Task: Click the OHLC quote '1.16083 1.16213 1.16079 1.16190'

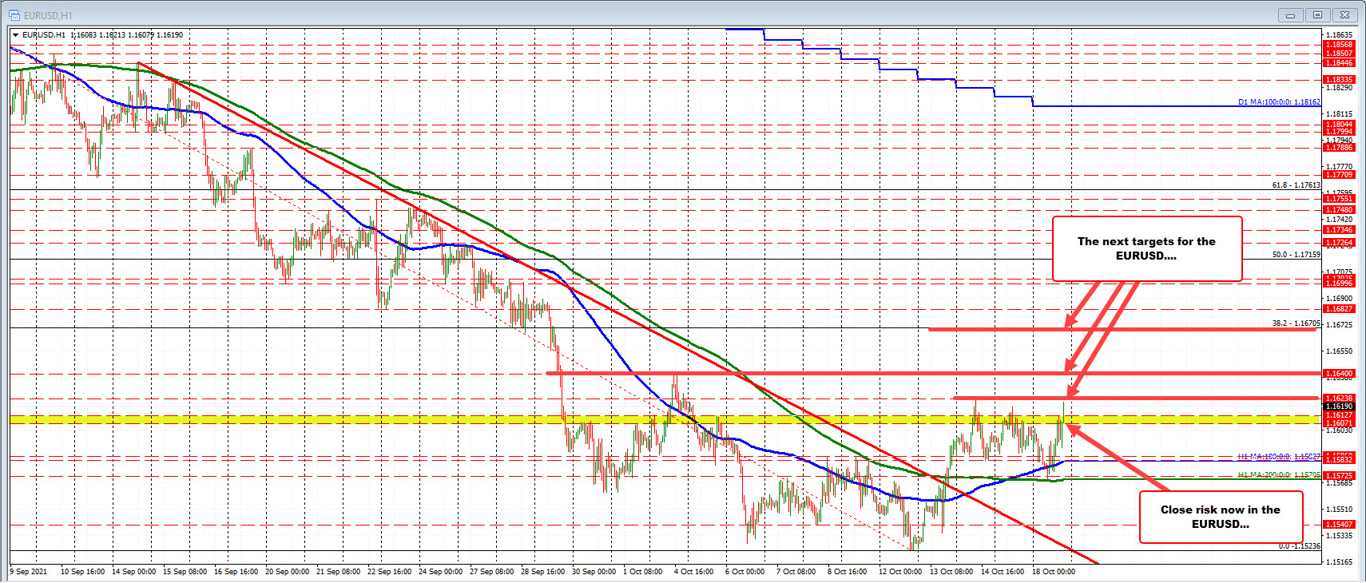Action: pyautogui.click(x=126, y=35)
